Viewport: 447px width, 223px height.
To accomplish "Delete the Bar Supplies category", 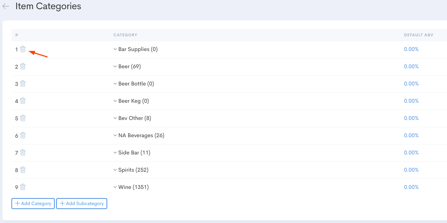I will 22,49.
